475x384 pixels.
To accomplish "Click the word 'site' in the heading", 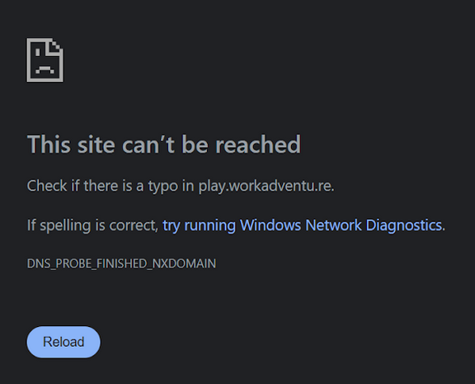I will click(x=96, y=145).
